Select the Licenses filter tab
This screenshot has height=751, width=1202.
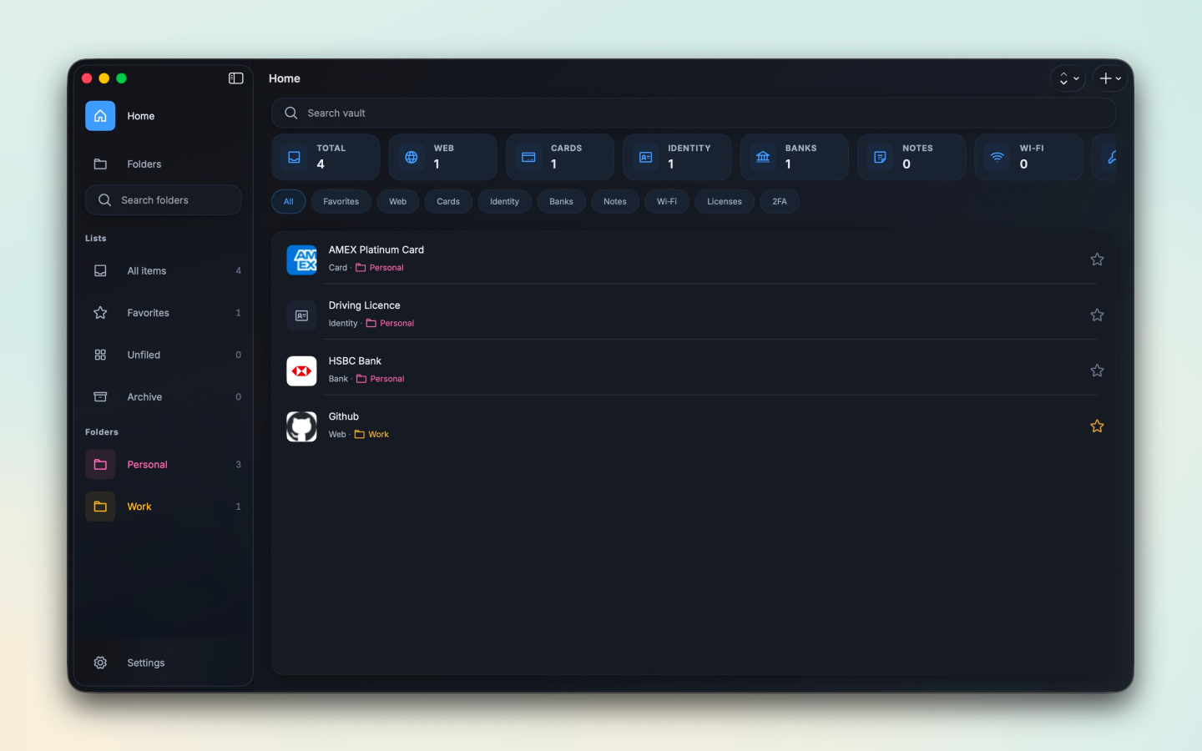[x=725, y=202]
